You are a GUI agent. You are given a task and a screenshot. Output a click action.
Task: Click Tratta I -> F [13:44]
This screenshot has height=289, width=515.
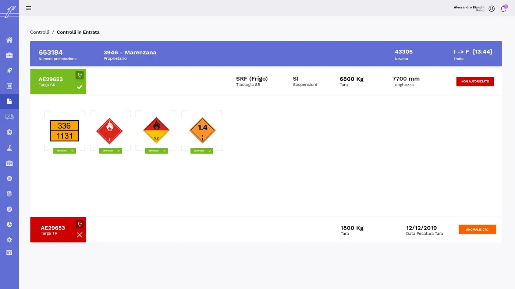coord(473,52)
